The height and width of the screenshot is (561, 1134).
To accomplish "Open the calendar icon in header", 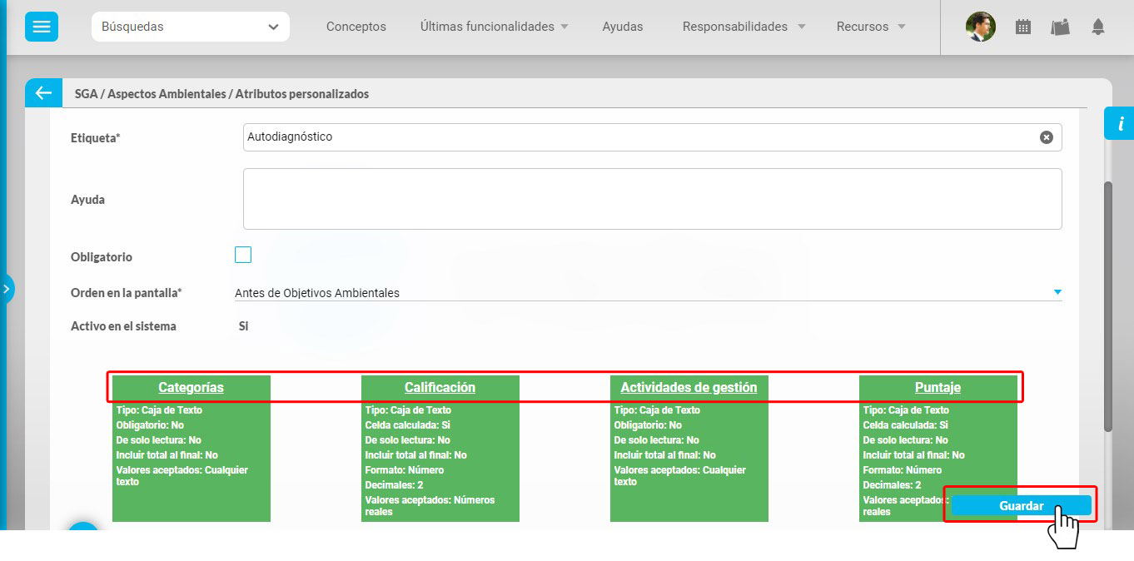I will coord(1023,27).
